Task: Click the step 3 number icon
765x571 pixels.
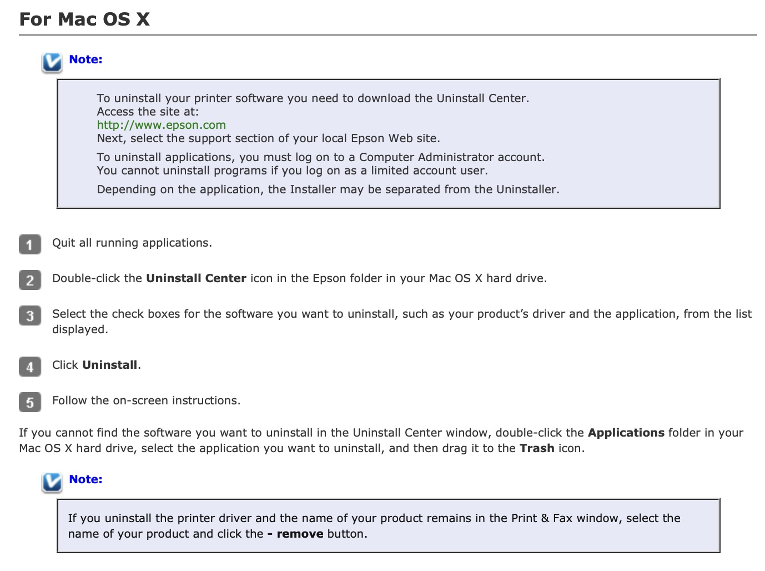Action: coord(30,315)
